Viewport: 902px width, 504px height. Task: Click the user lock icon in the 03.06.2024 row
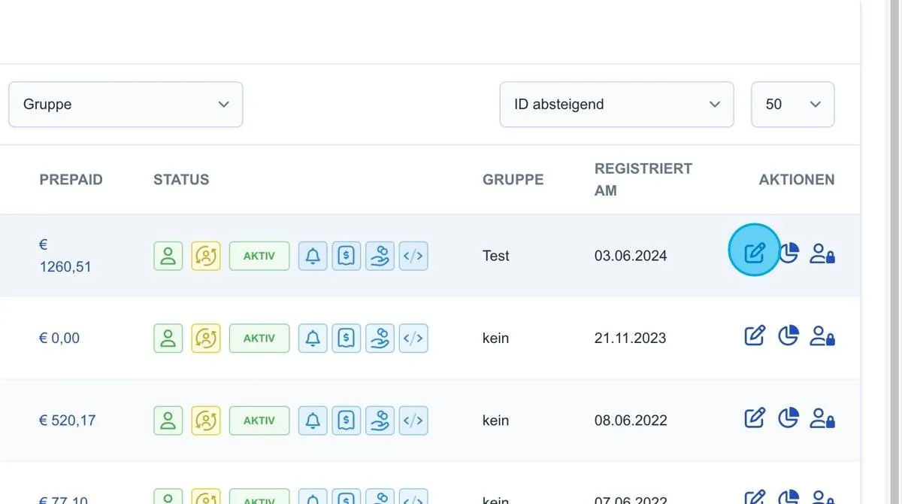[822, 254]
